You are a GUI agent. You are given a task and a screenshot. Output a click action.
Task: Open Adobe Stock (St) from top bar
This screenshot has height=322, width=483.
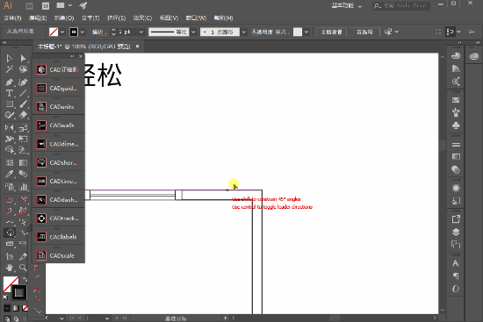pos(46,5)
